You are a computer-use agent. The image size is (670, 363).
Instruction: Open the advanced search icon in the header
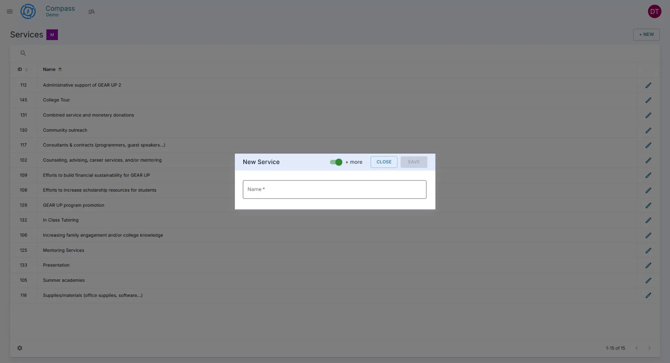coord(91,11)
